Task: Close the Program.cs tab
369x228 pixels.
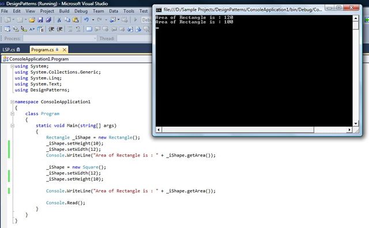Action: pos(64,50)
